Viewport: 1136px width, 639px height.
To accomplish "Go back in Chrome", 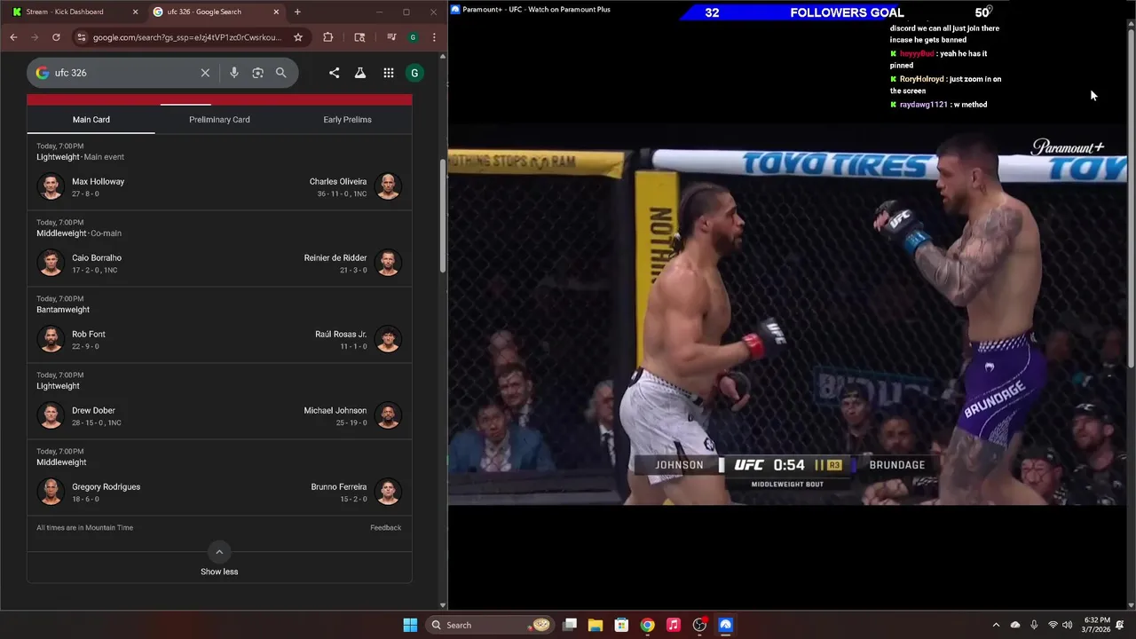I will [x=13, y=37].
